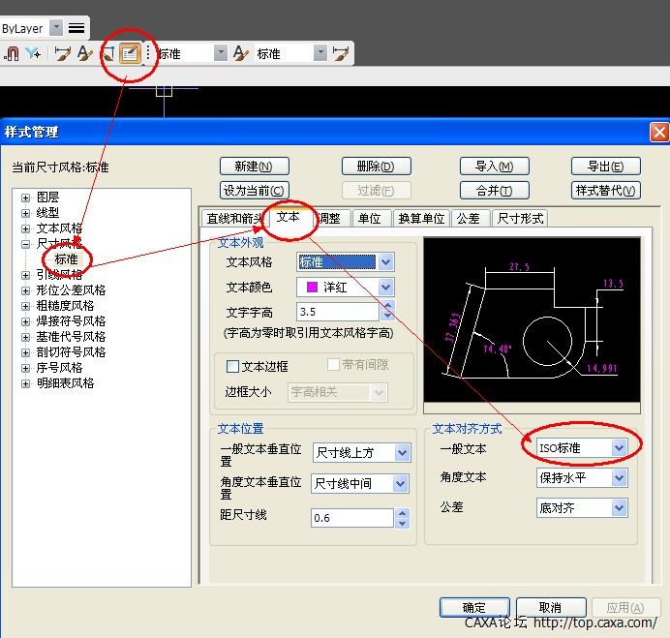Viewport: 670px width, 638px height.
Task: Open the 角度文本 保持水平 dropdown
Action: (x=619, y=477)
